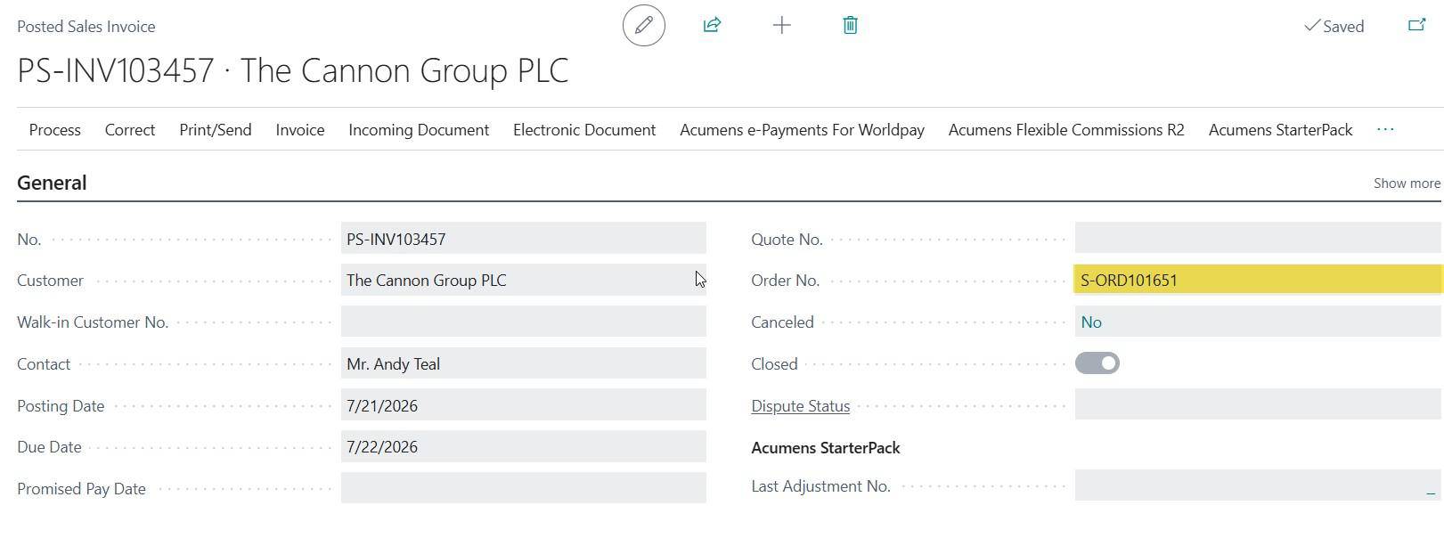Click the Posting Date field 7/21/2026
1444x546 pixels.
click(x=523, y=405)
